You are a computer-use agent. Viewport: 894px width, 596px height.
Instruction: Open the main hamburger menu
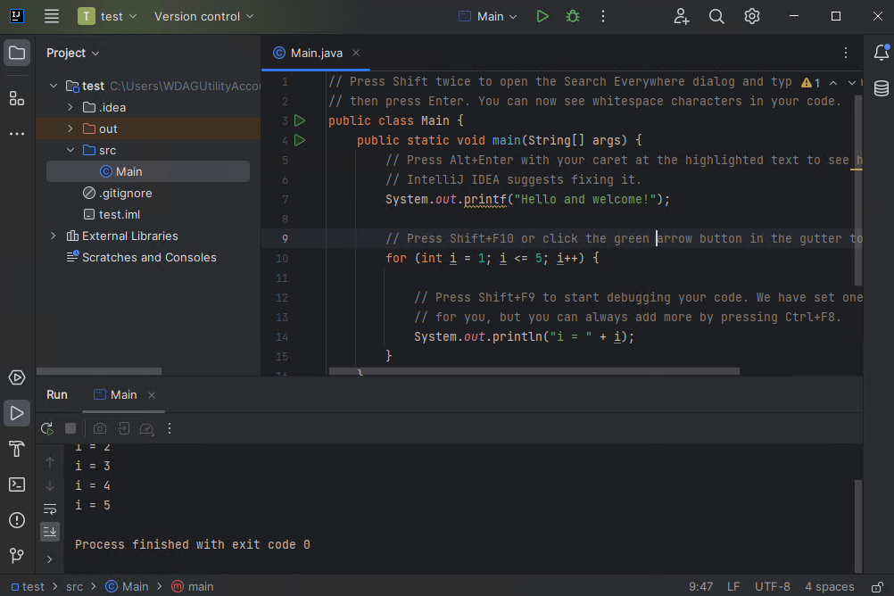[x=52, y=16]
